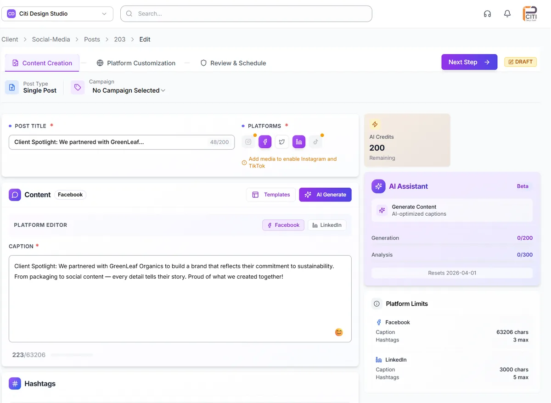Enable the Twitter platform icon

click(x=282, y=142)
